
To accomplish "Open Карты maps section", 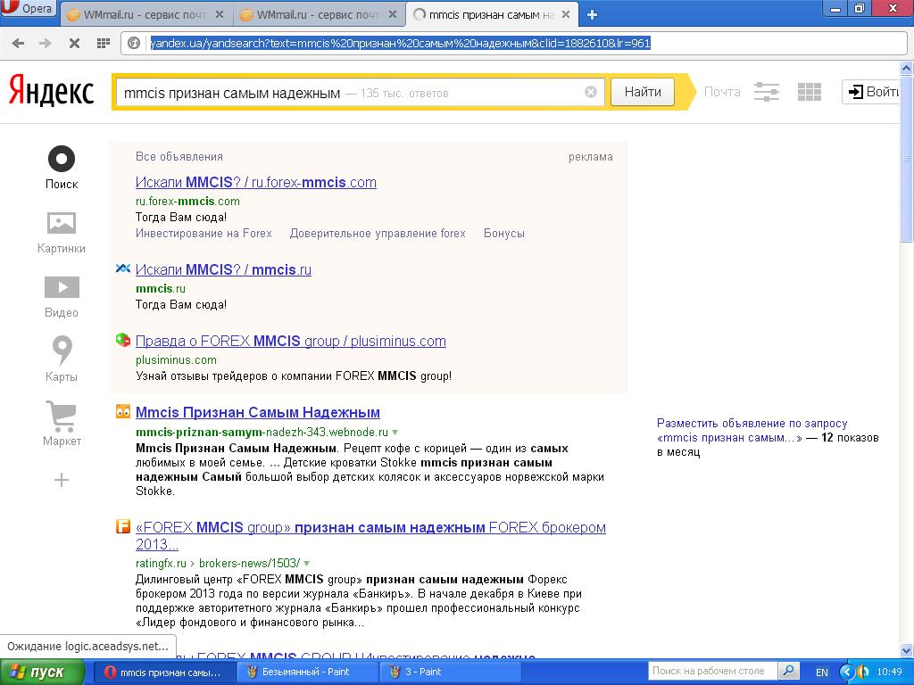I will point(62,359).
